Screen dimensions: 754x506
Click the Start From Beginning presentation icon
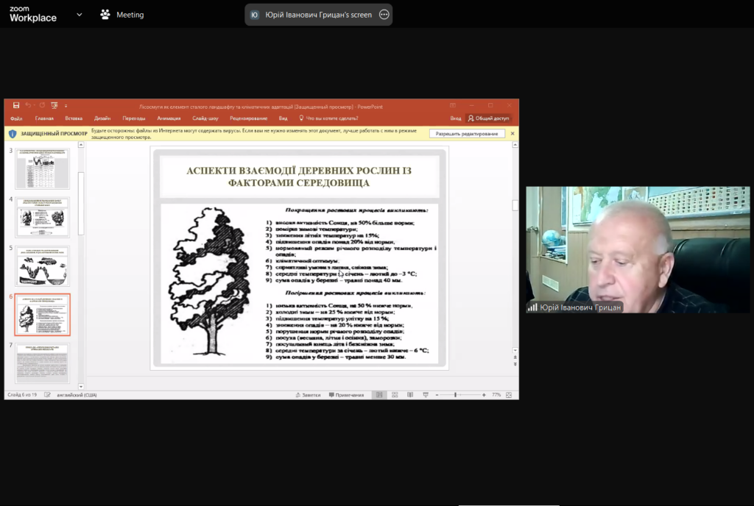pos(54,106)
